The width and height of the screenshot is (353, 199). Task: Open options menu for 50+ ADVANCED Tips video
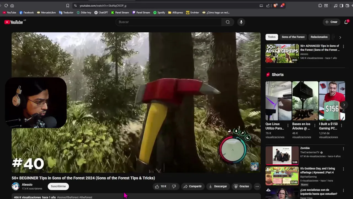pyautogui.click(x=343, y=46)
